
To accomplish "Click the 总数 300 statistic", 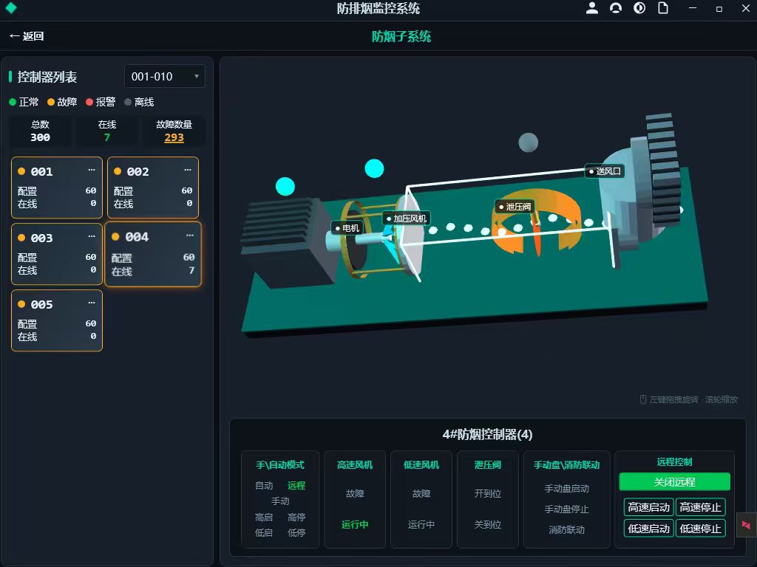I will tap(40, 131).
